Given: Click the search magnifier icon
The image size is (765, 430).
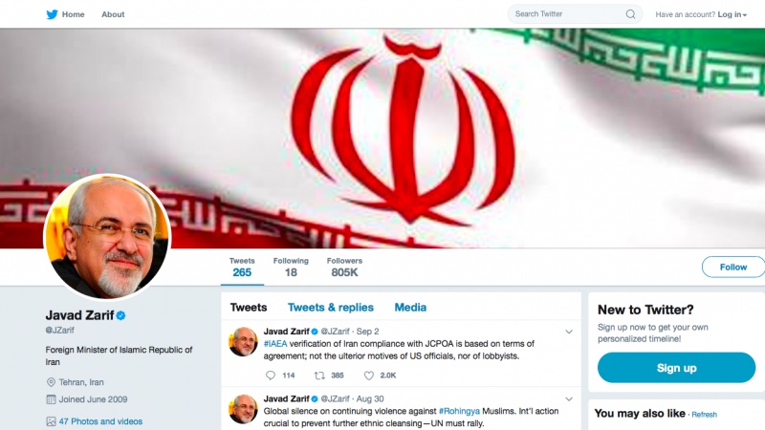Looking at the screenshot, I should [x=630, y=14].
